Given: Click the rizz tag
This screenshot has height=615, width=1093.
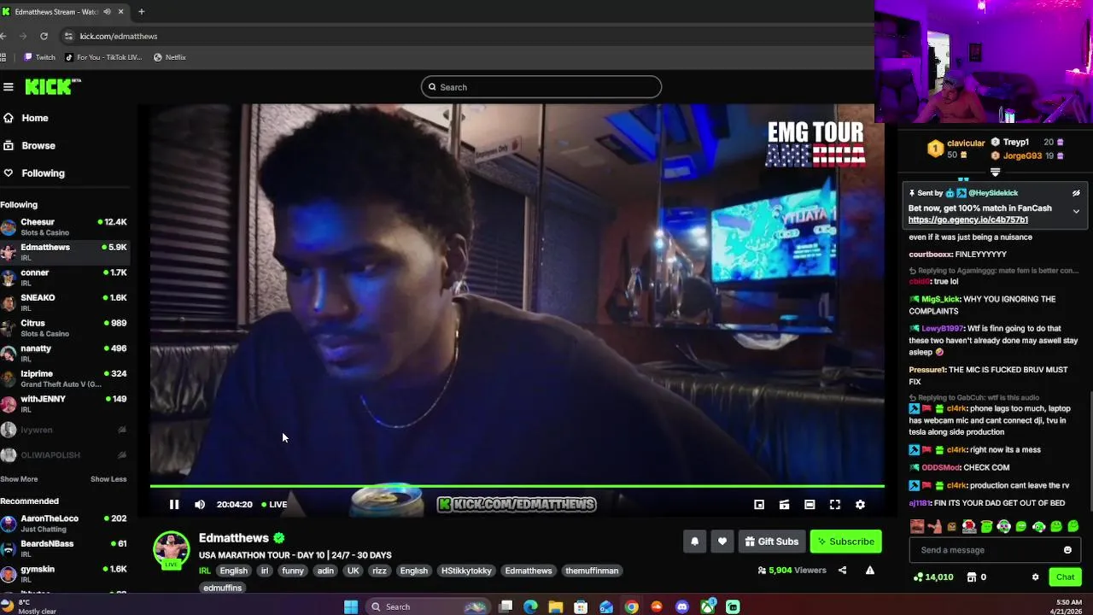Looking at the screenshot, I should point(379,571).
